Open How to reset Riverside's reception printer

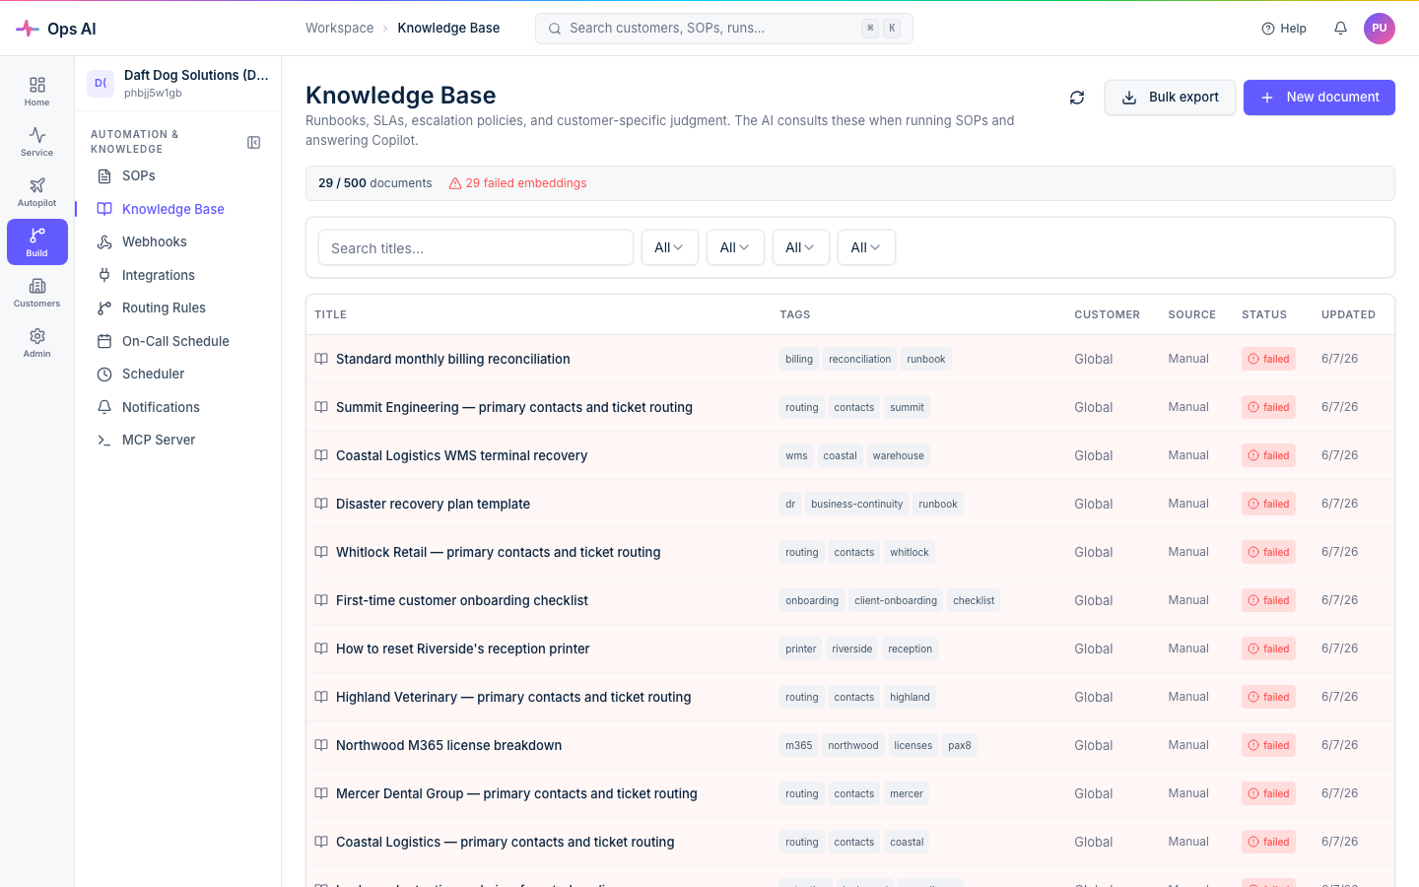[463, 648]
